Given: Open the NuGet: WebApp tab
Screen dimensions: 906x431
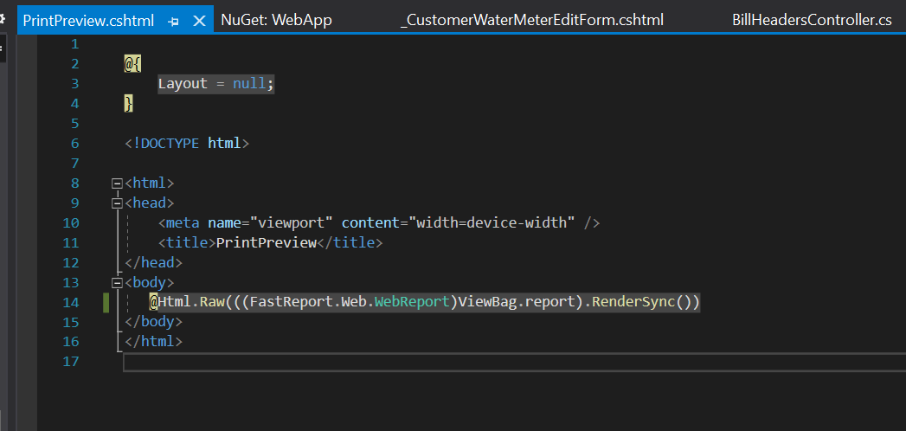Looking at the screenshot, I should coord(276,21).
